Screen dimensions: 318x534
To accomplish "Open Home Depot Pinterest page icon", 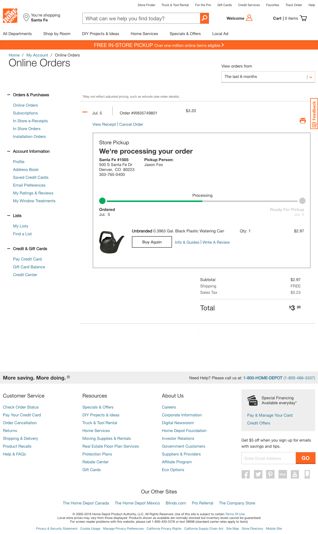I will coord(270,474).
